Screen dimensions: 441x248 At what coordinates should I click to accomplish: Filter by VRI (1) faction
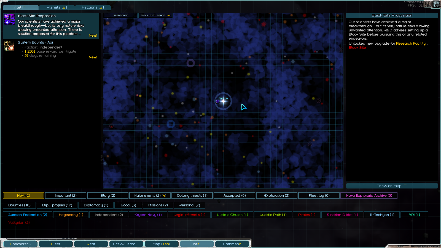[415, 215]
